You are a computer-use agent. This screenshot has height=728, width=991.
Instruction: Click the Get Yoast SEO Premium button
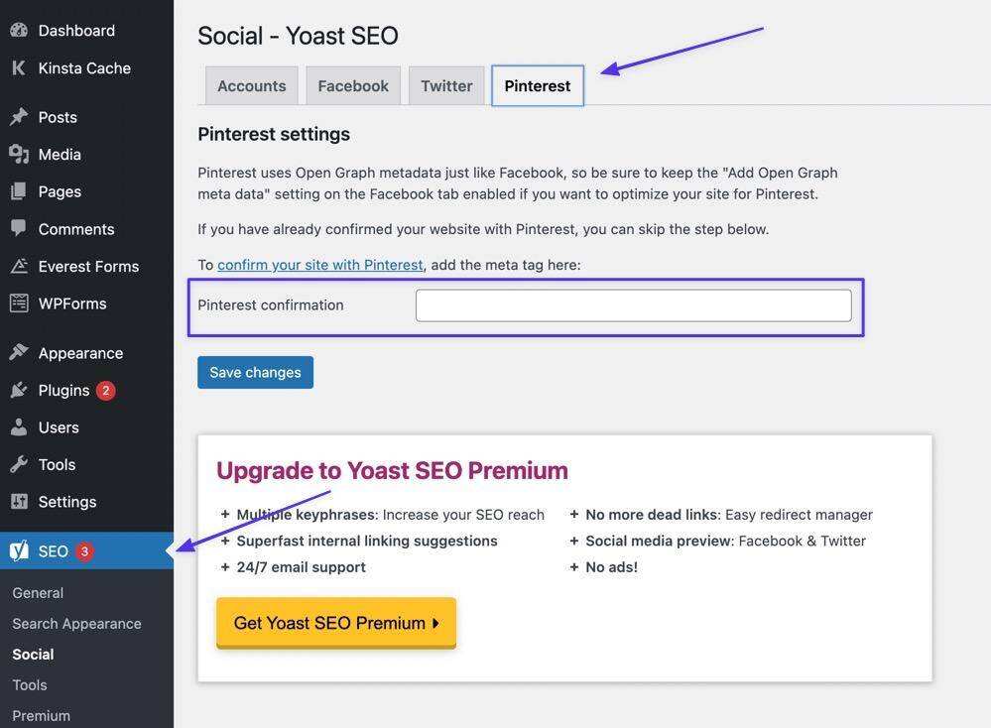click(x=335, y=623)
